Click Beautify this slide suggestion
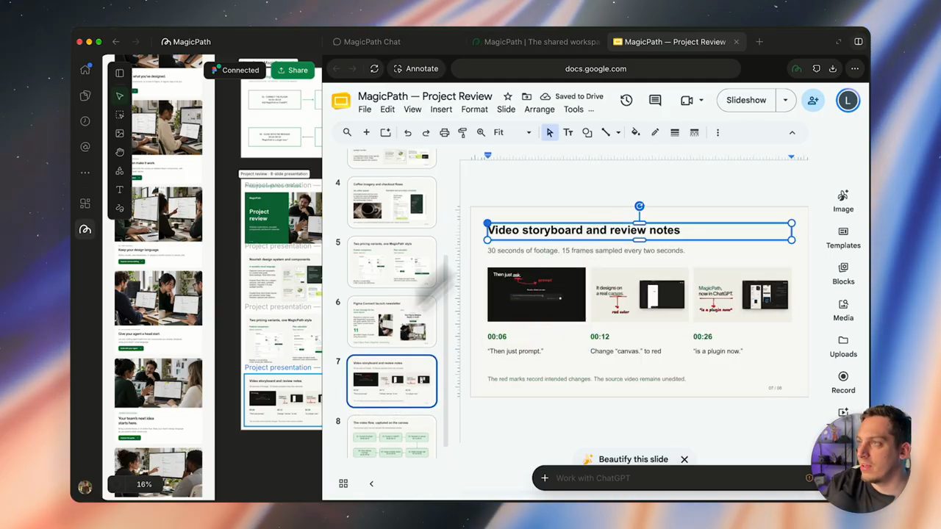The width and height of the screenshot is (941, 529). (626, 459)
